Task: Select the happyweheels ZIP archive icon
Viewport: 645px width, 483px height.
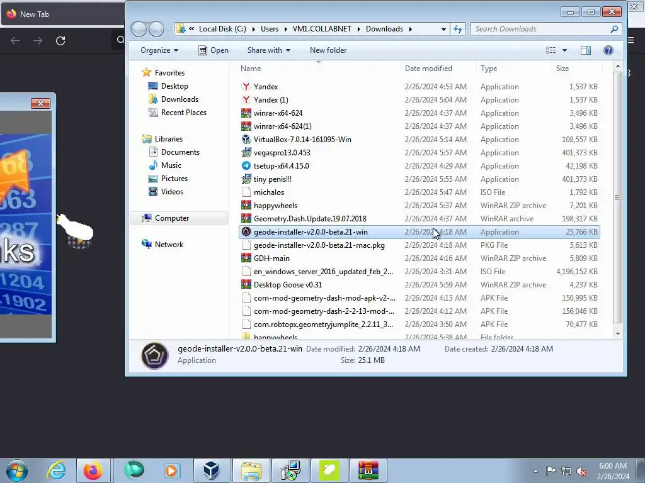Action: click(246, 206)
